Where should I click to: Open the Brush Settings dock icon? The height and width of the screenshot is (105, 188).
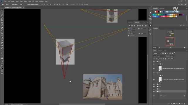[x=150, y=16]
